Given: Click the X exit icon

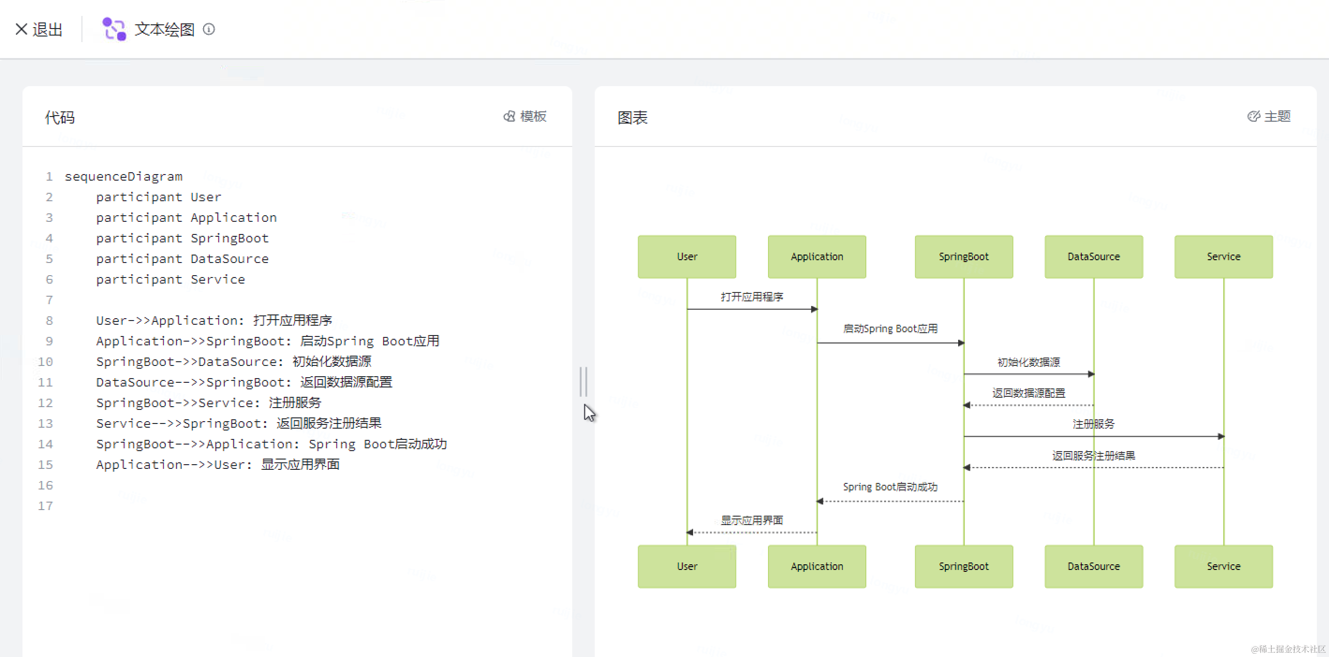Looking at the screenshot, I should pos(21,29).
